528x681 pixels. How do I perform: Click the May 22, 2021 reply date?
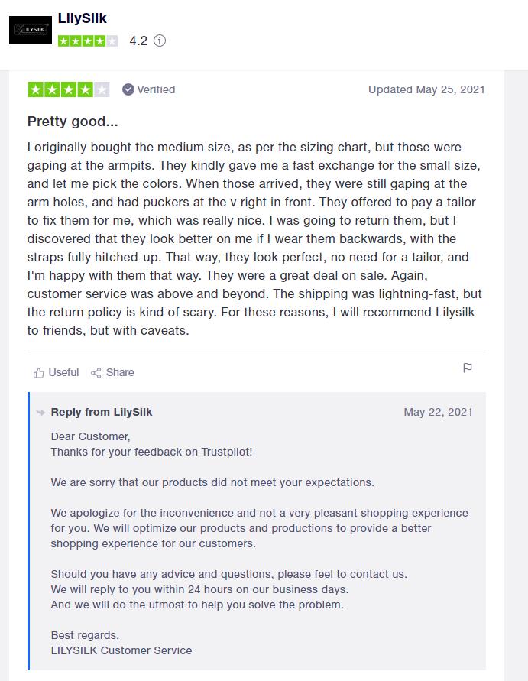point(438,412)
